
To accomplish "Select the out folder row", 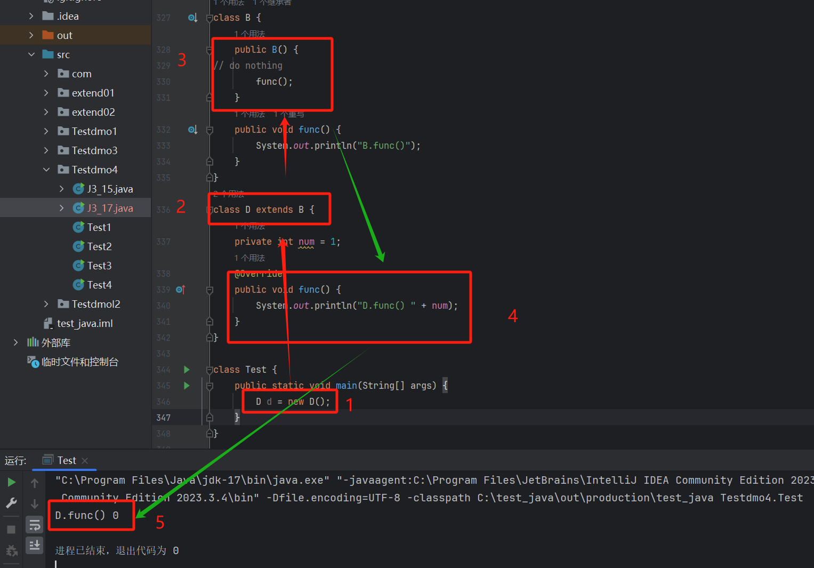I will coord(76,35).
